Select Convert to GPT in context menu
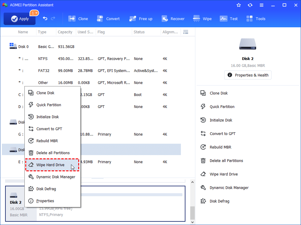Screen dimensions: 301x225 [49, 129]
